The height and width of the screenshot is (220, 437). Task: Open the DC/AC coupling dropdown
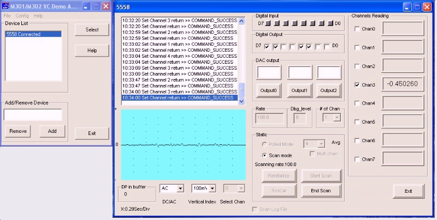(x=172, y=188)
